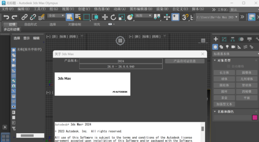
Task: Click the 茶壶 object button
Action: click(x=224, y=98)
